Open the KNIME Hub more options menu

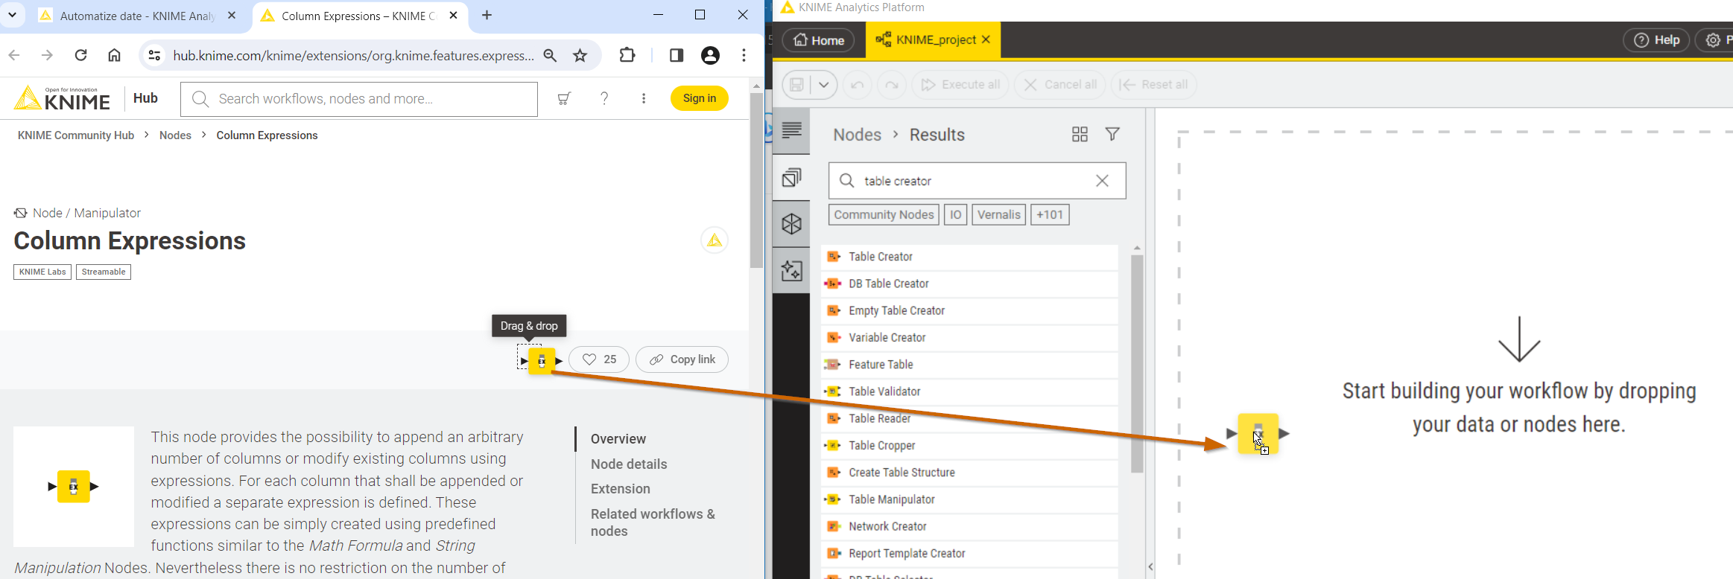pos(644,98)
